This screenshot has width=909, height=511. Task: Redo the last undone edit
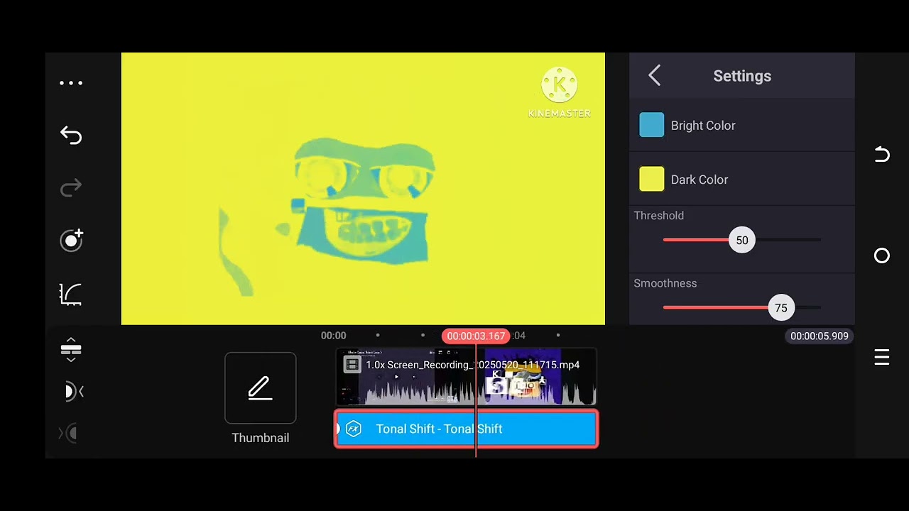pyautogui.click(x=71, y=188)
